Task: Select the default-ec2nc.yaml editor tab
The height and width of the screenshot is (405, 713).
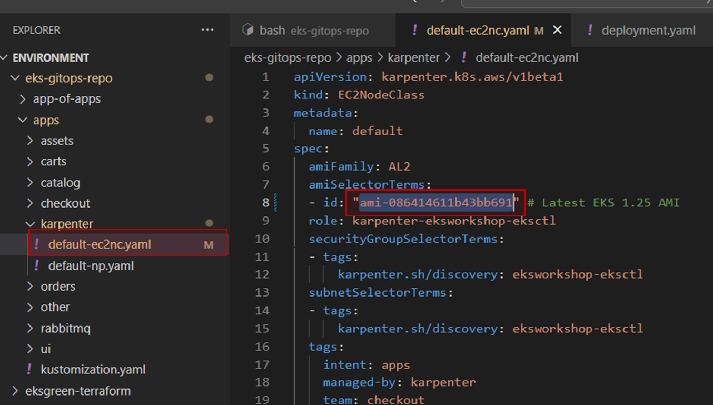Action: (x=483, y=31)
